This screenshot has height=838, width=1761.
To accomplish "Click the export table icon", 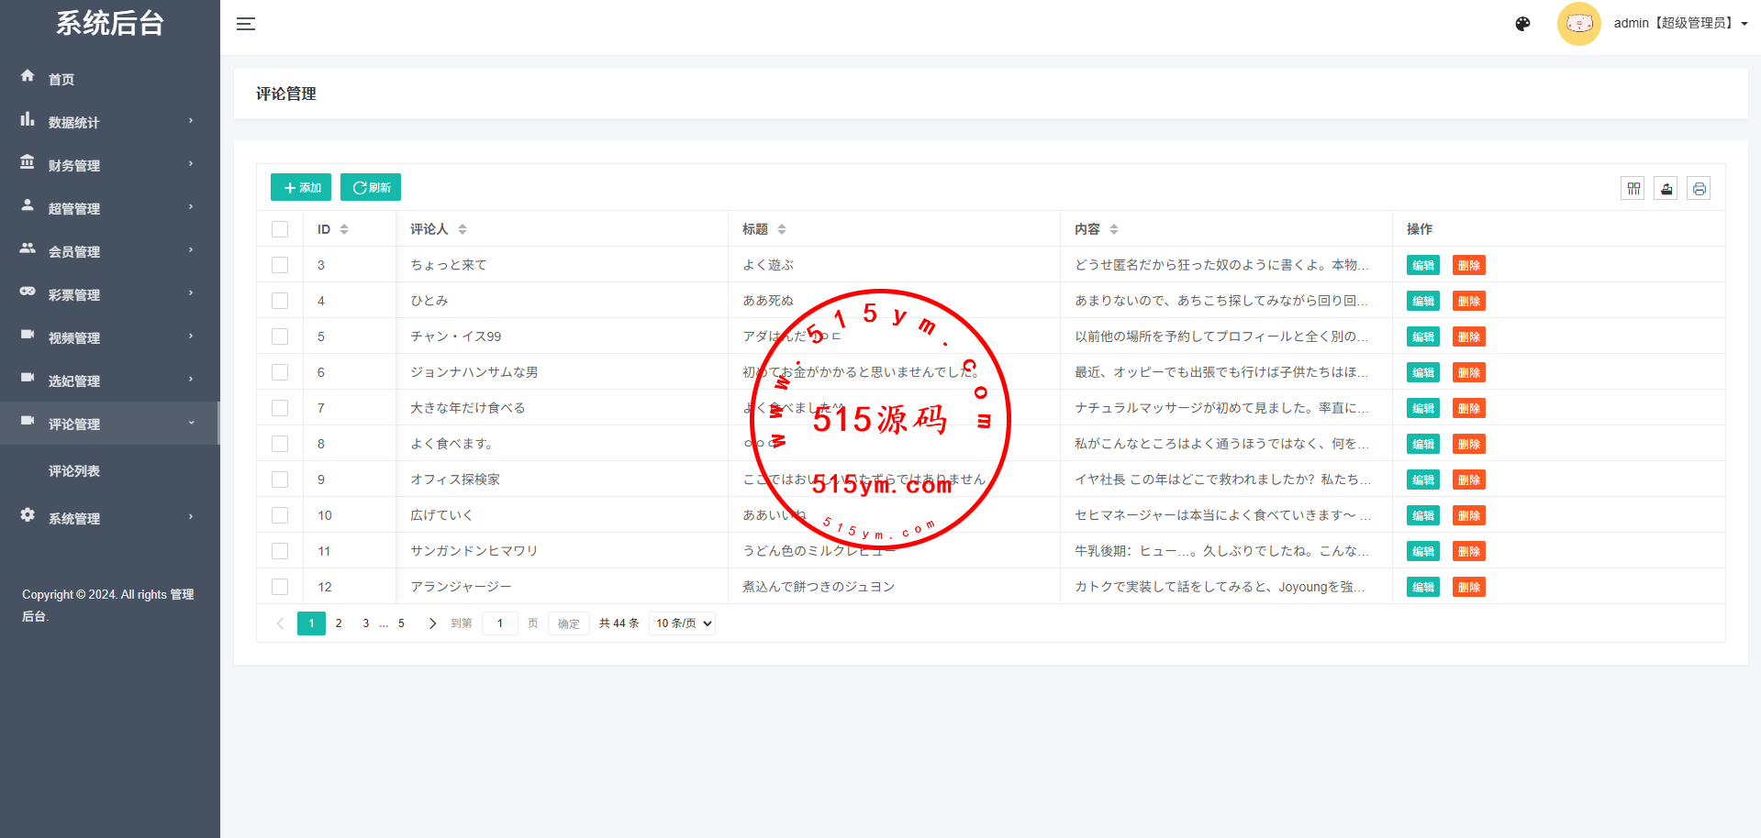I will [1666, 189].
